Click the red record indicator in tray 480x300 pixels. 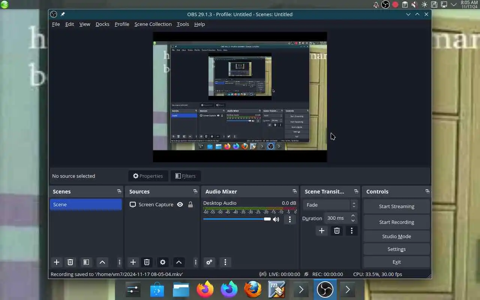coord(395,5)
